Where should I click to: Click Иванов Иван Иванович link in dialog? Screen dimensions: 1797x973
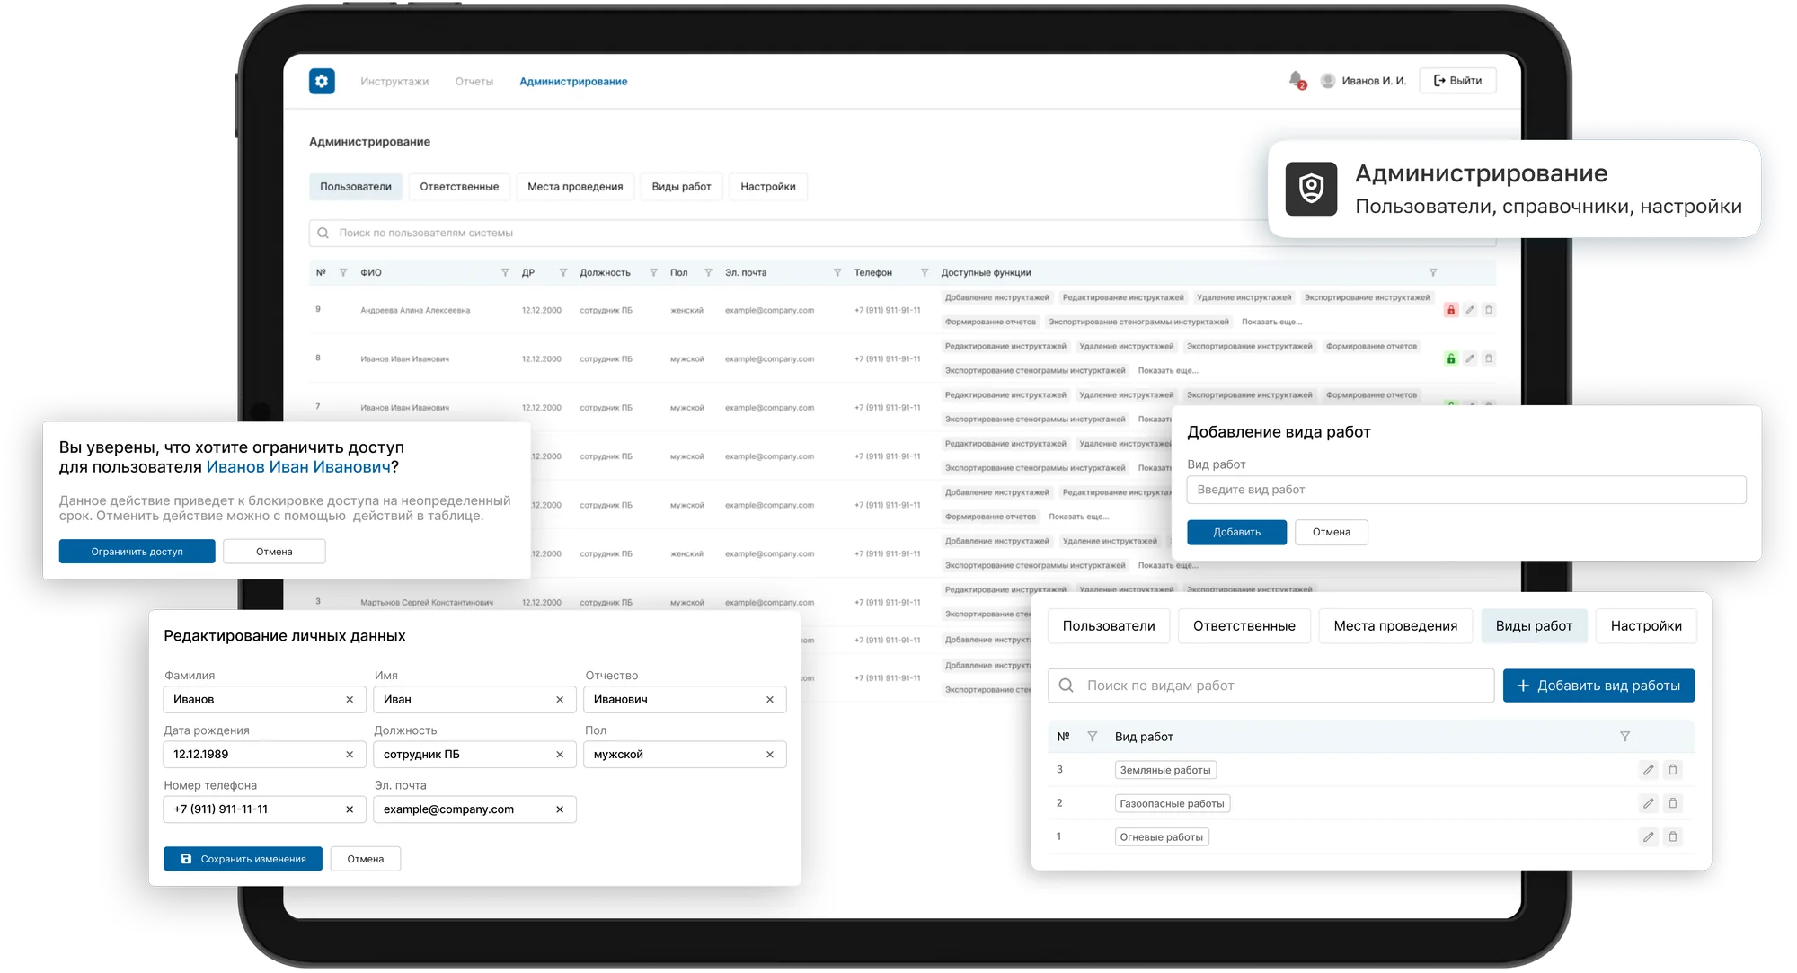point(298,467)
